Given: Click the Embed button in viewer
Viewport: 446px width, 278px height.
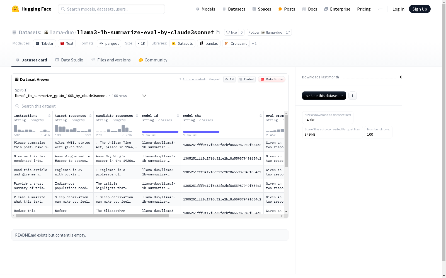Looking at the screenshot, I should 247,79.
